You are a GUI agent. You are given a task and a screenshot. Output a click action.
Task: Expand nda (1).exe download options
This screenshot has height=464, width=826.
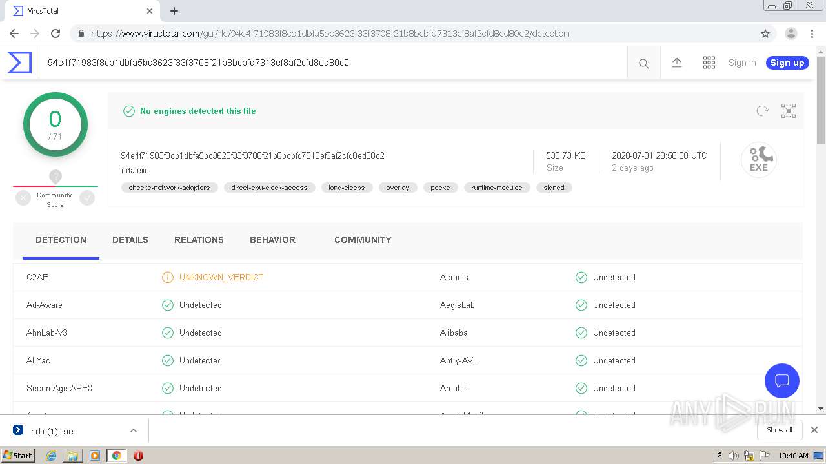point(134,430)
